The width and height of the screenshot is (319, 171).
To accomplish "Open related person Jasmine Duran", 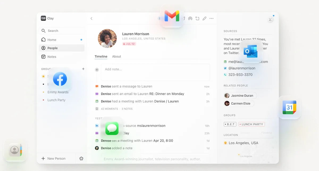I will tap(240, 95).
